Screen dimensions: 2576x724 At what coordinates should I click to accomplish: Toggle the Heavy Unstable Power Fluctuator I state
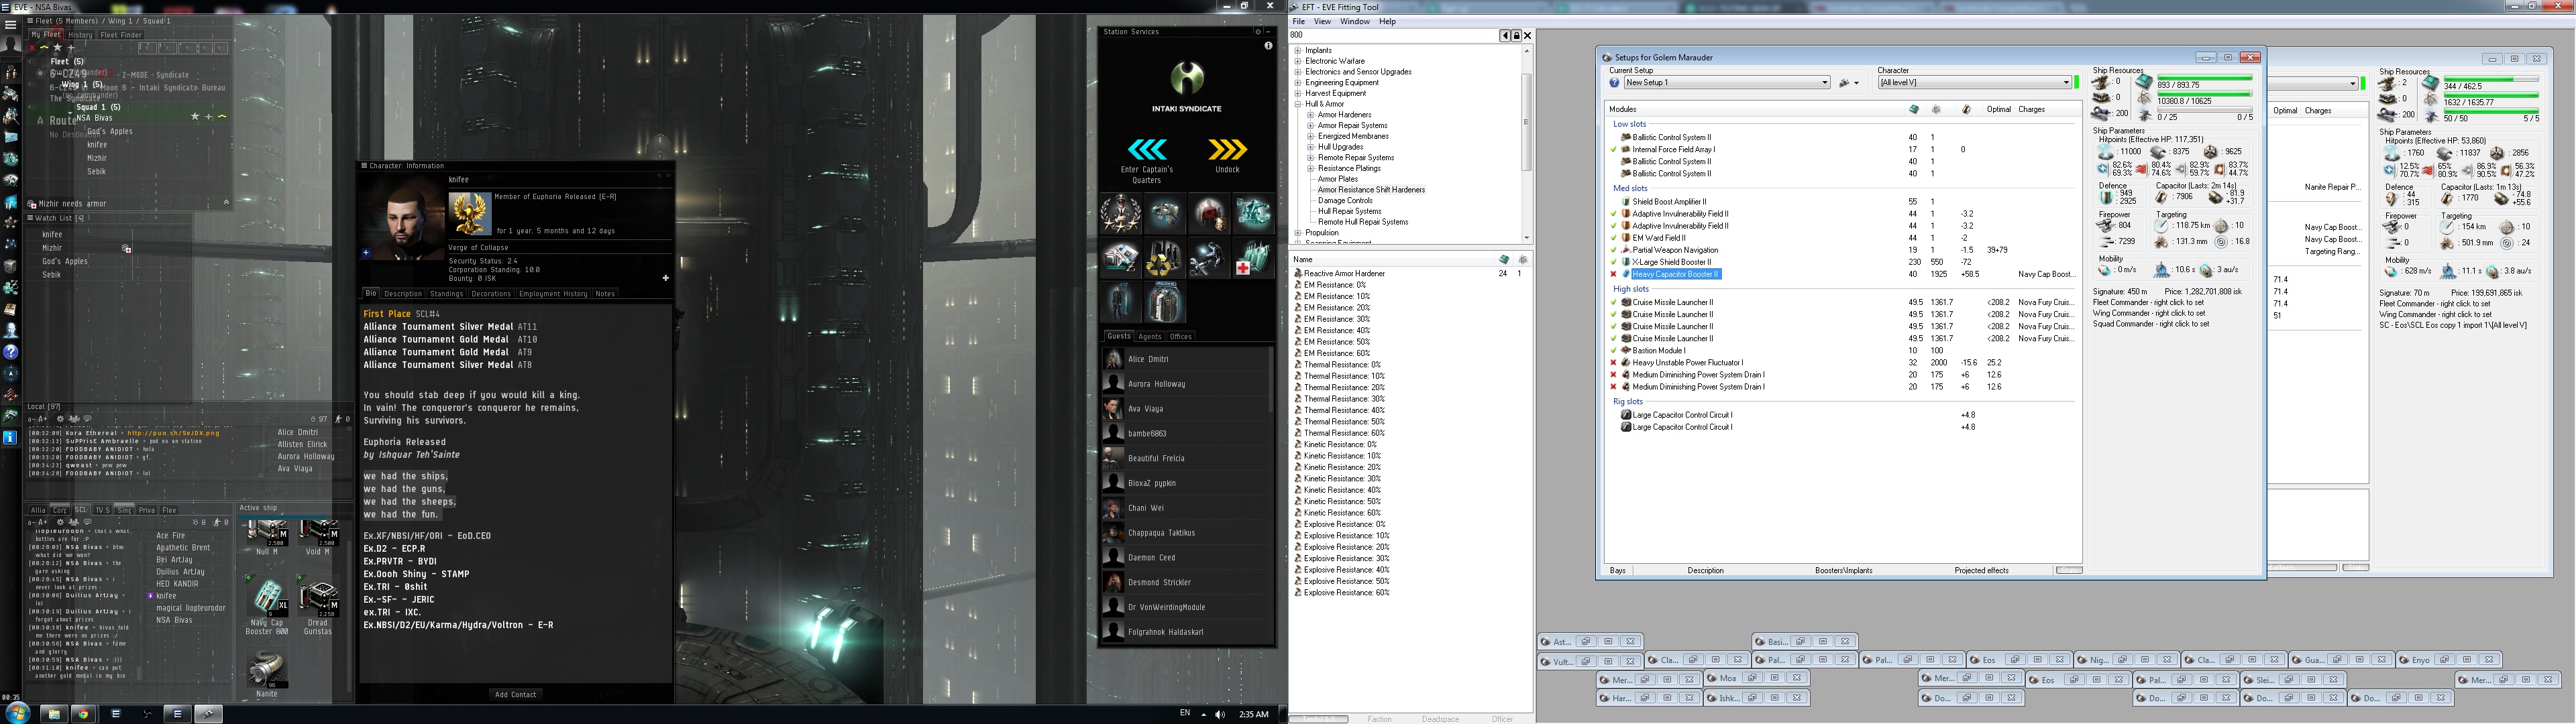pos(1613,363)
